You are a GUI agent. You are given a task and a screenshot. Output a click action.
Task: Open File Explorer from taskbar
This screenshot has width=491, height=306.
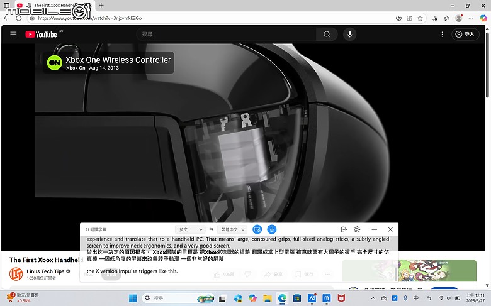(x=267, y=298)
